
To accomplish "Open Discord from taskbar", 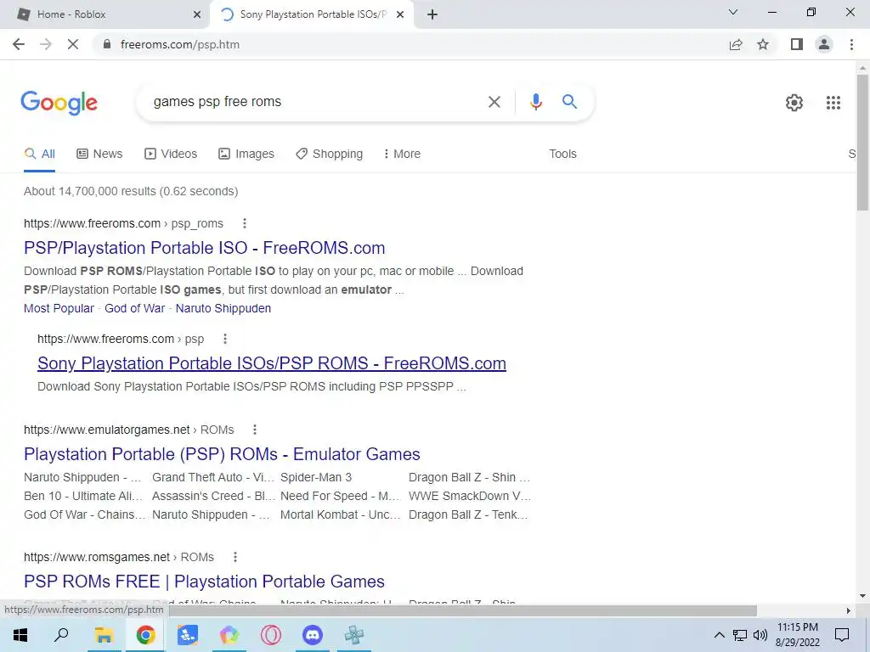I will (x=313, y=635).
